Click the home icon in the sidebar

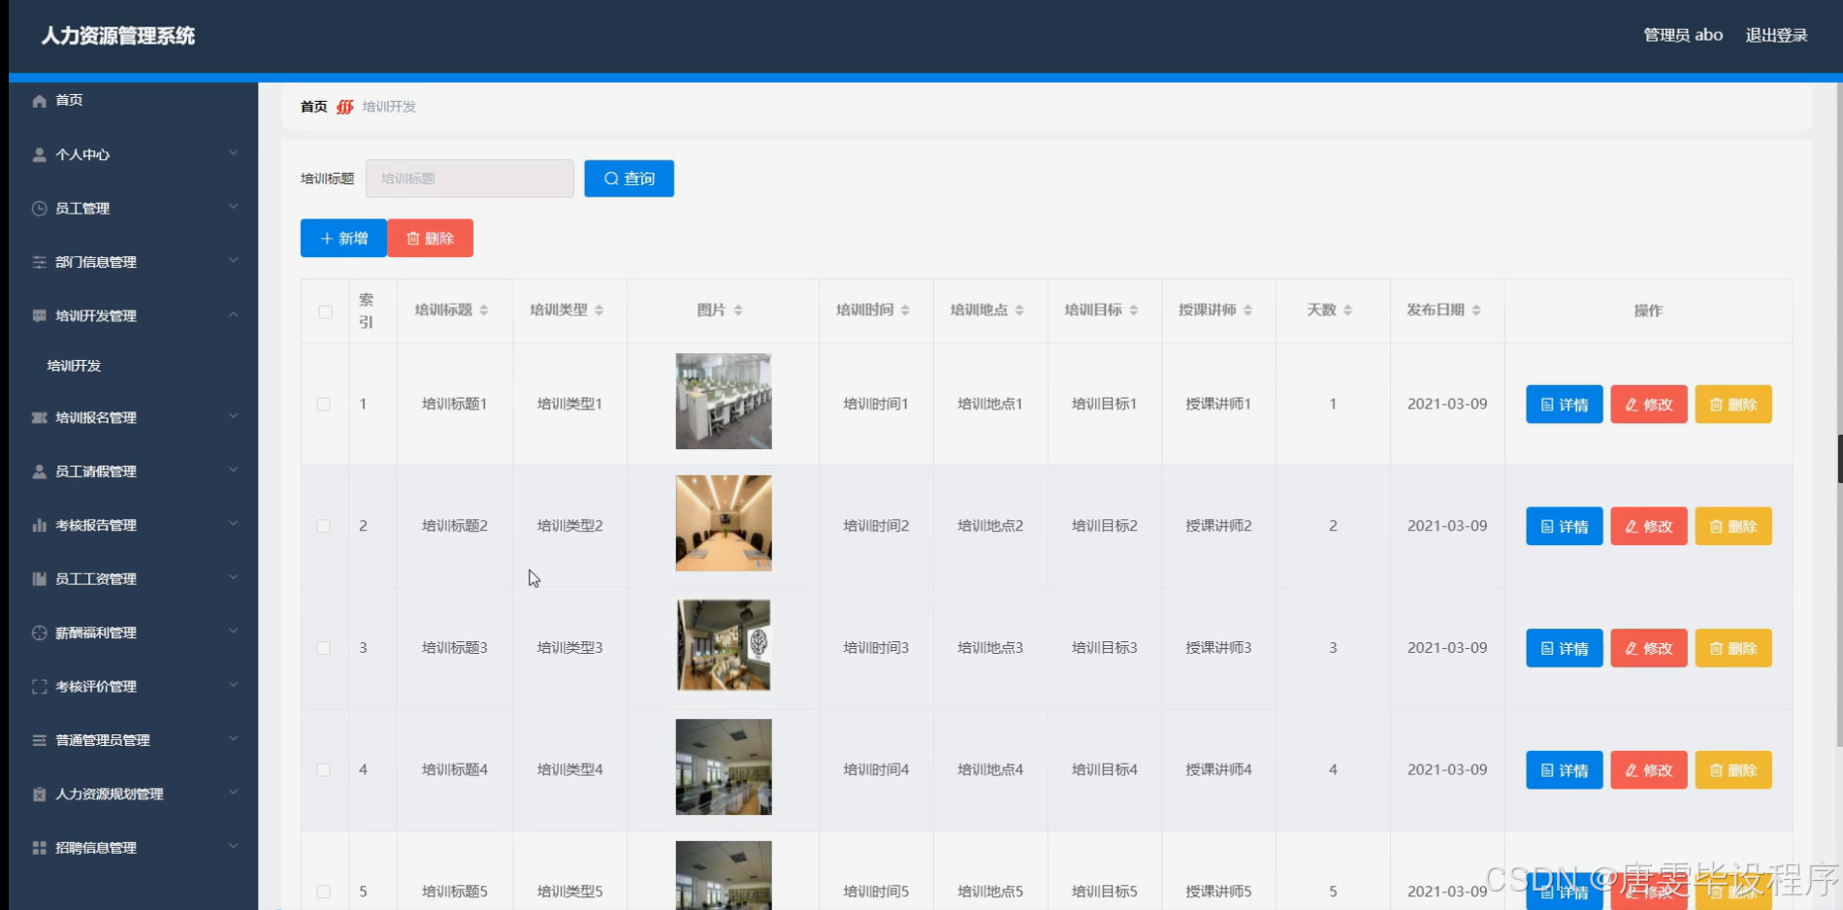point(39,101)
